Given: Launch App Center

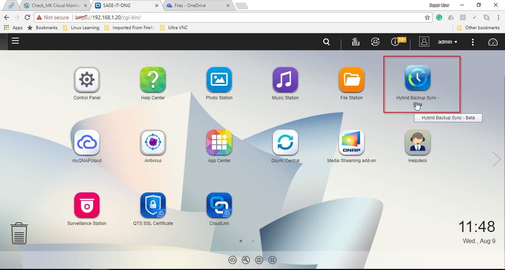Looking at the screenshot, I should [x=219, y=142].
